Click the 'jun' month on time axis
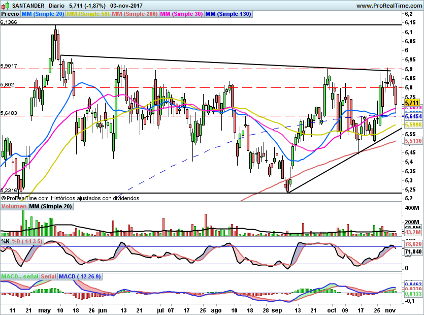This screenshot has width=424, height=315. tap(103, 310)
